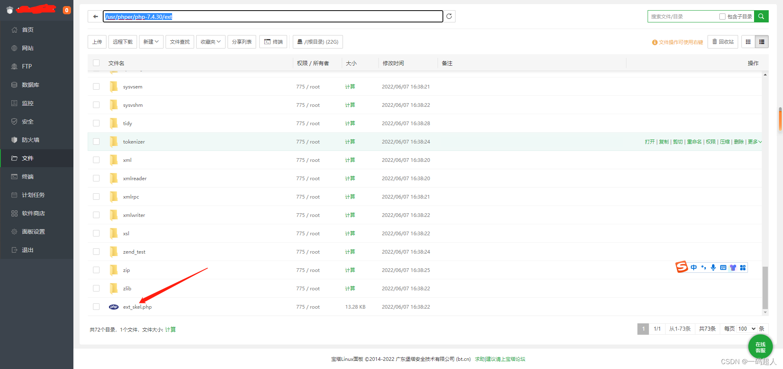Open the per-page 100 dropdown
783x369 pixels.
(x=747, y=329)
